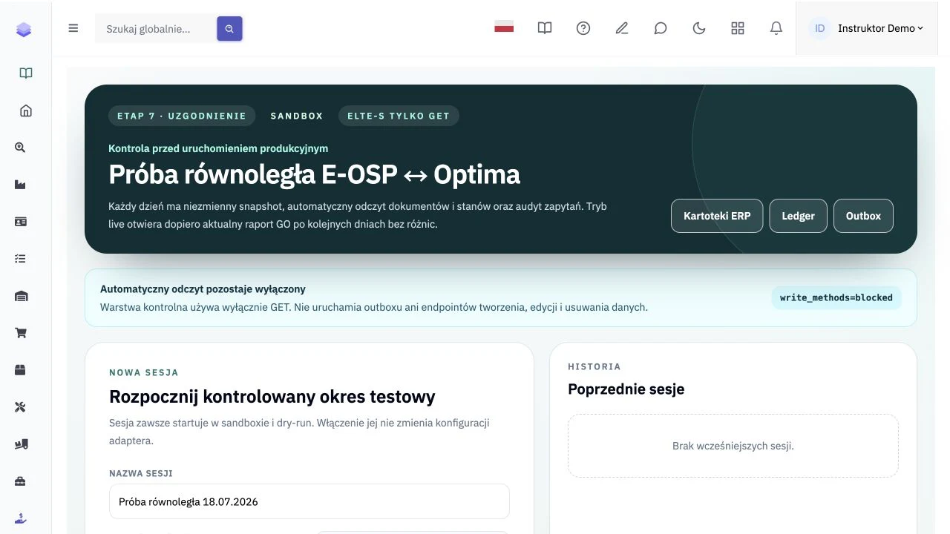Click the 'HISTORIA' label
This screenshot has width=950, height=534.
pyautogui.click(x=594, y=366)
